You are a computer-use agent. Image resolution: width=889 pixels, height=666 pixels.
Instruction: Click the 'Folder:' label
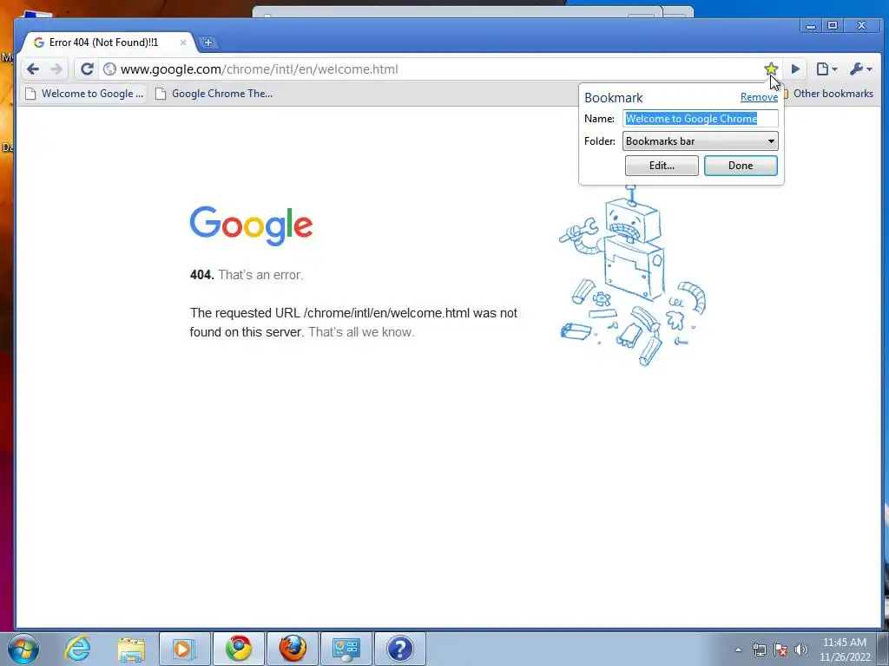[x=600, y=141]
